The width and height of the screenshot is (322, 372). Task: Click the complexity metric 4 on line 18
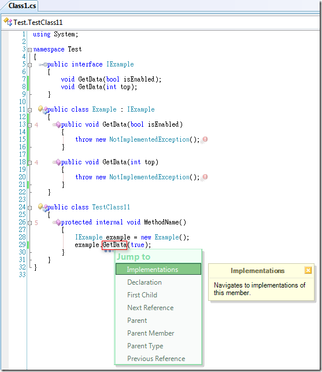pos(36,163)
